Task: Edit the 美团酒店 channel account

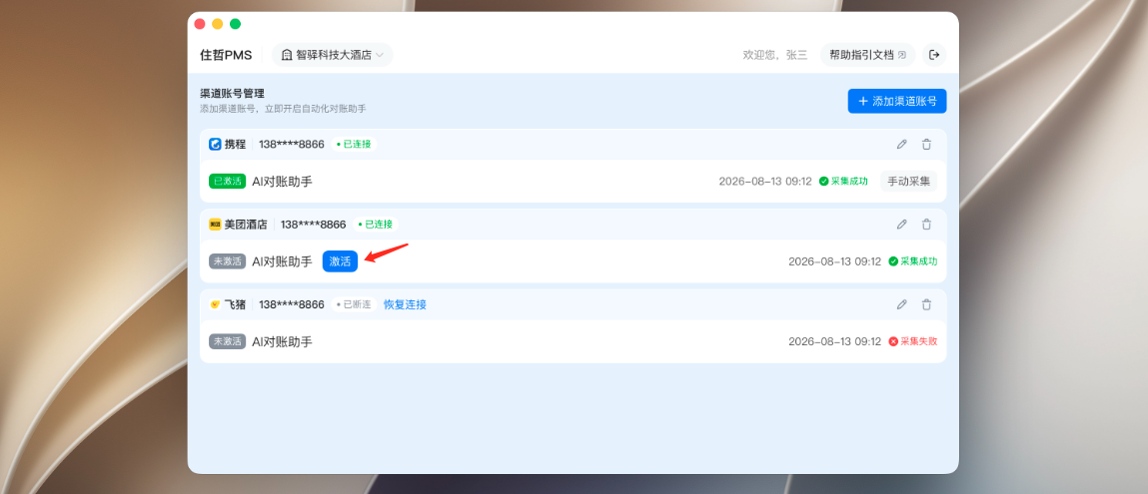Action: pos(901,225)
